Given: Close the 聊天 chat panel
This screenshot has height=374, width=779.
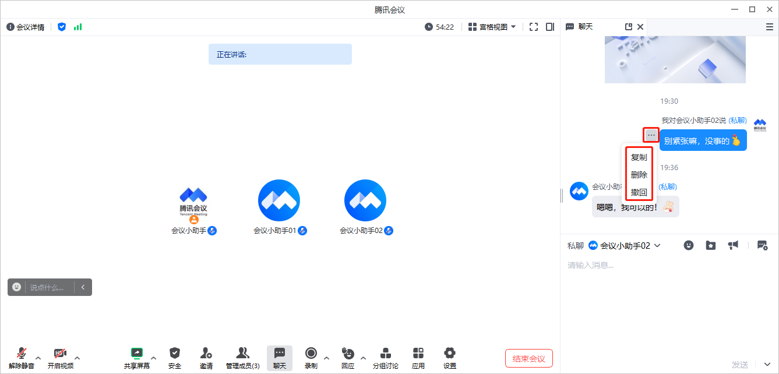Looking at the screenshot, I should click(640, 27).
